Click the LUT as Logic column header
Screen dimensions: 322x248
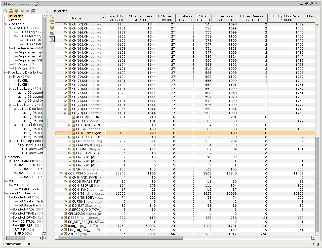[x=224, y=18]
